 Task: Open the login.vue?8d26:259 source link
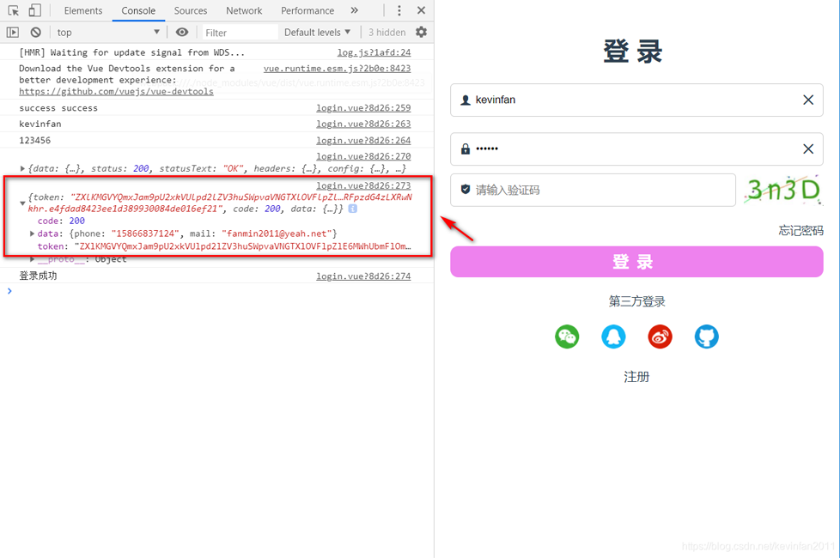click(x=363, y=108)
